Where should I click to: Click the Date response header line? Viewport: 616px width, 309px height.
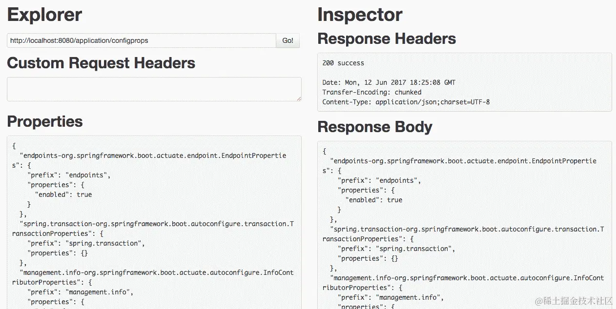click(389, 82)
